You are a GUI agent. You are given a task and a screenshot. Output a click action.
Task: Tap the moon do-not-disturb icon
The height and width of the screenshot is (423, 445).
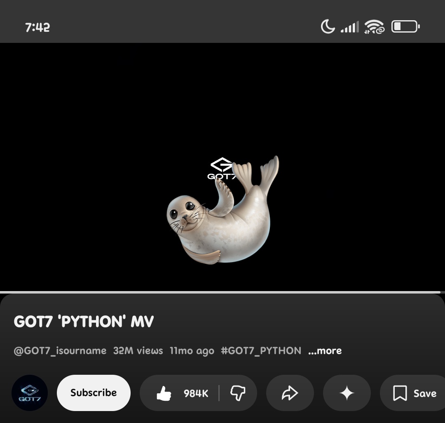(x=328, y=27)
